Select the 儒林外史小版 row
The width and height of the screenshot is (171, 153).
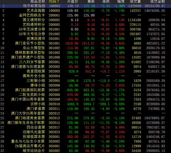(x=34, y=76)
